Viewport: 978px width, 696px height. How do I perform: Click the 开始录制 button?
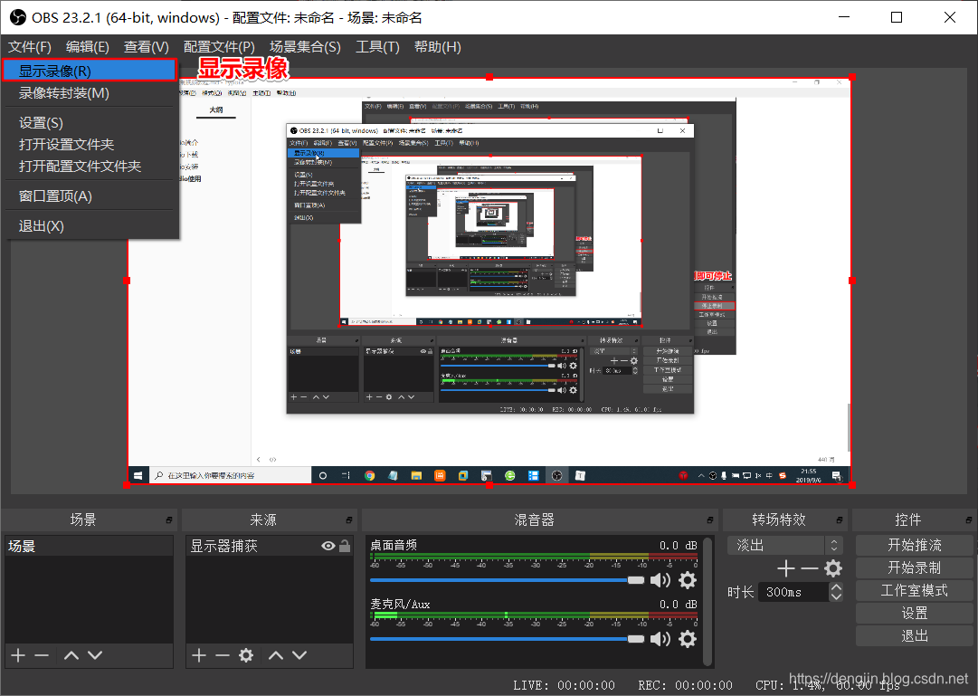(915, 567)
